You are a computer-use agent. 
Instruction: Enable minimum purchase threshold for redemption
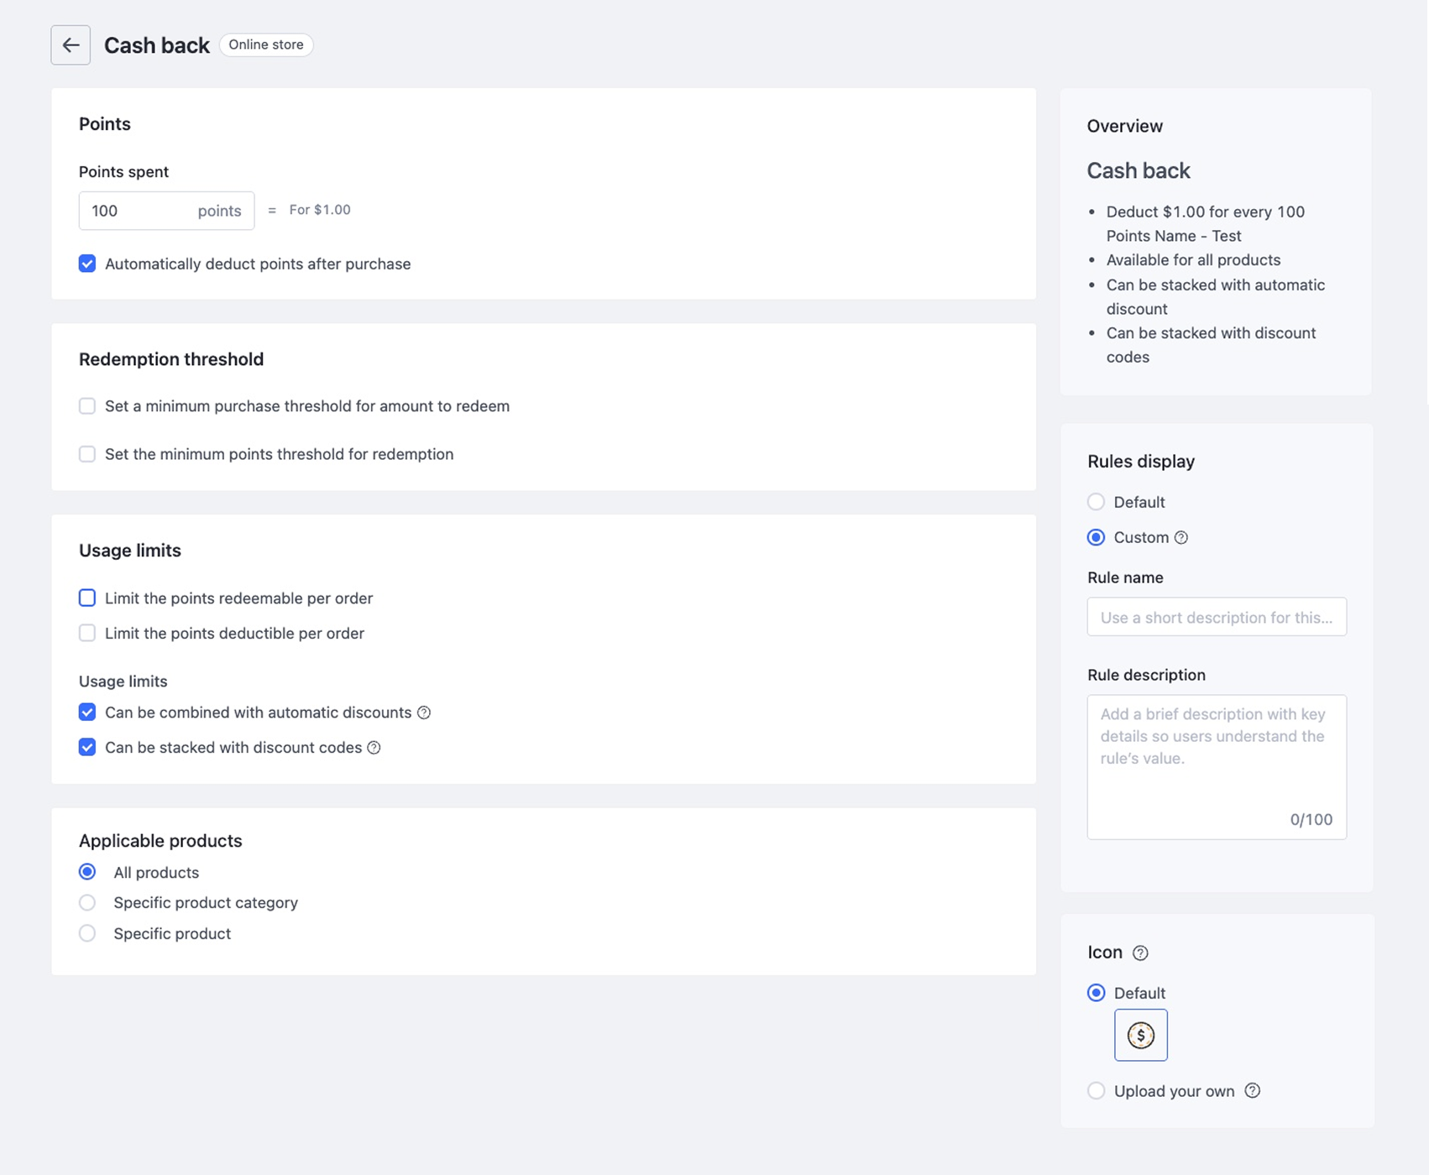click(x=87, y=406)
